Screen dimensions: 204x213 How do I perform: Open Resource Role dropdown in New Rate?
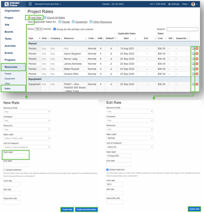(27, 111)
